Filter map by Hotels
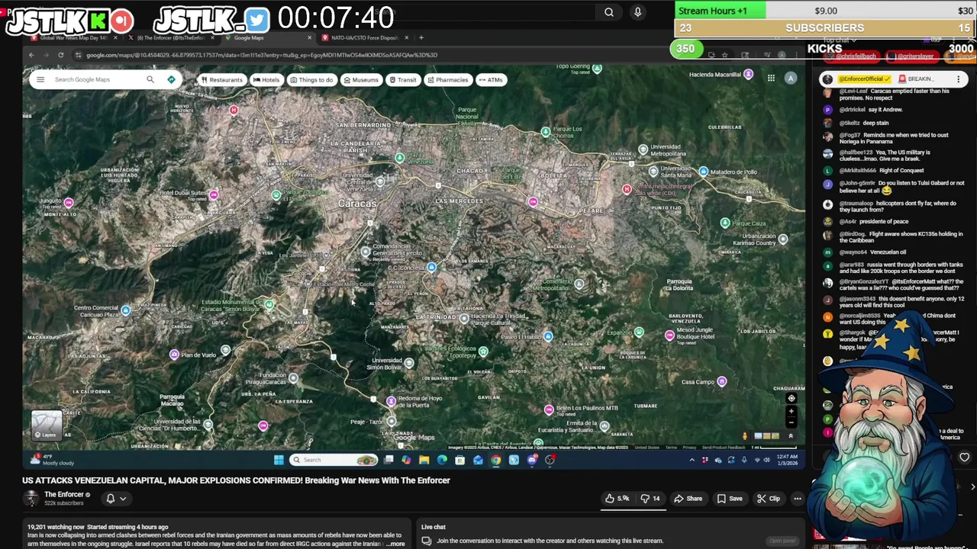Screen dimensions: 977x549 [x=266, y=79]
